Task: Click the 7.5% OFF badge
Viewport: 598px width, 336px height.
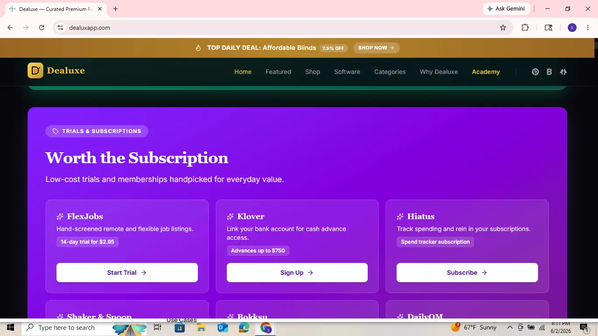Action: (x=334, y=48)
